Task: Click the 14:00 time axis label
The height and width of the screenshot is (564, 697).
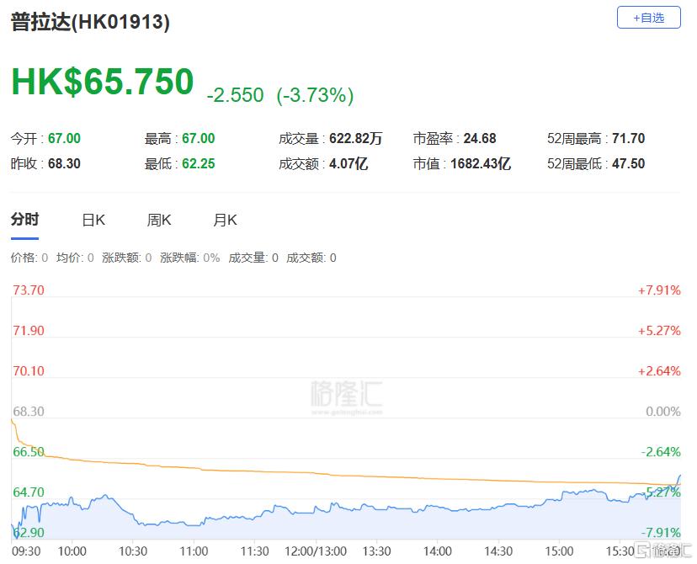Action: click(x=438, y=551)
